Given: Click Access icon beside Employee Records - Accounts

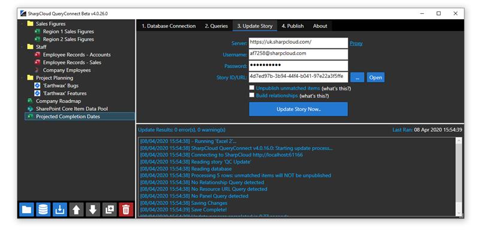Looking at the screenshot, I should click(x=37, y=55).
